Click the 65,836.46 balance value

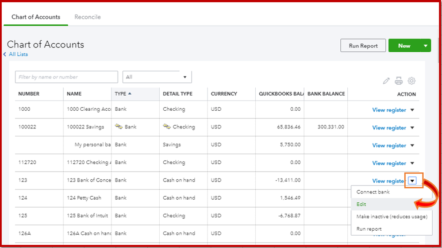288,127
